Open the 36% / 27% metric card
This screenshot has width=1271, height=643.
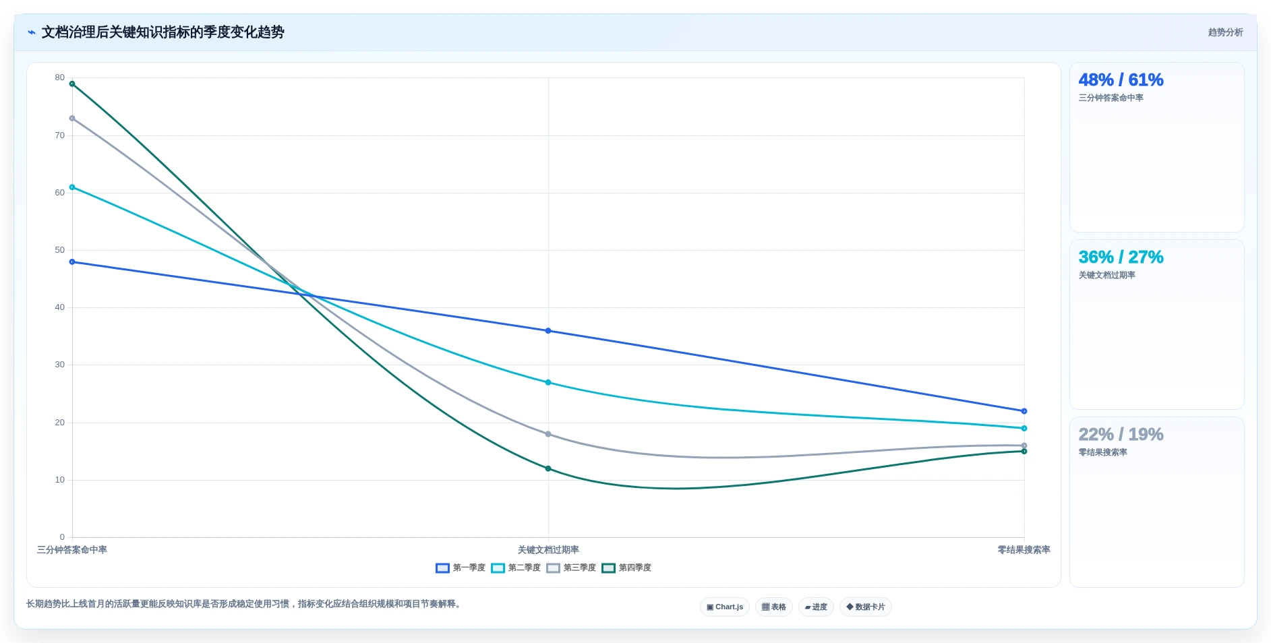click(x=1157, y=324)
